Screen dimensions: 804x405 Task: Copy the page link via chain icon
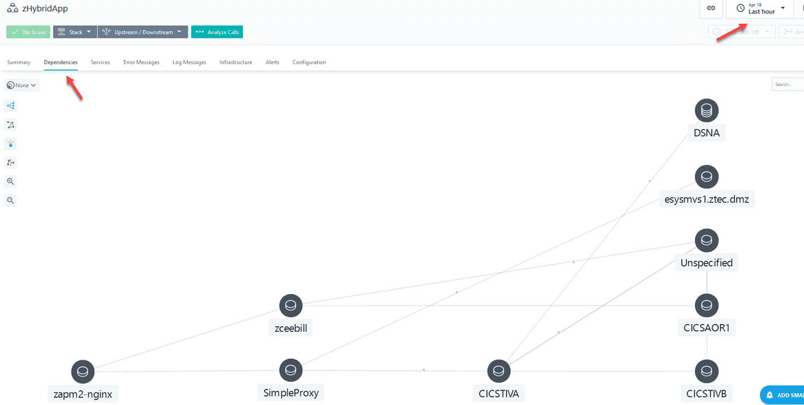(712, 8)
